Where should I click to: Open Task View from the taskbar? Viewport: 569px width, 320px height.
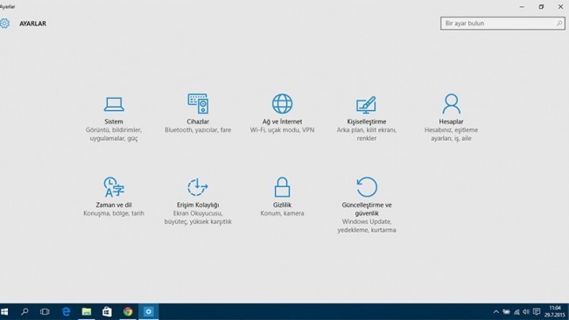[45, 311]
